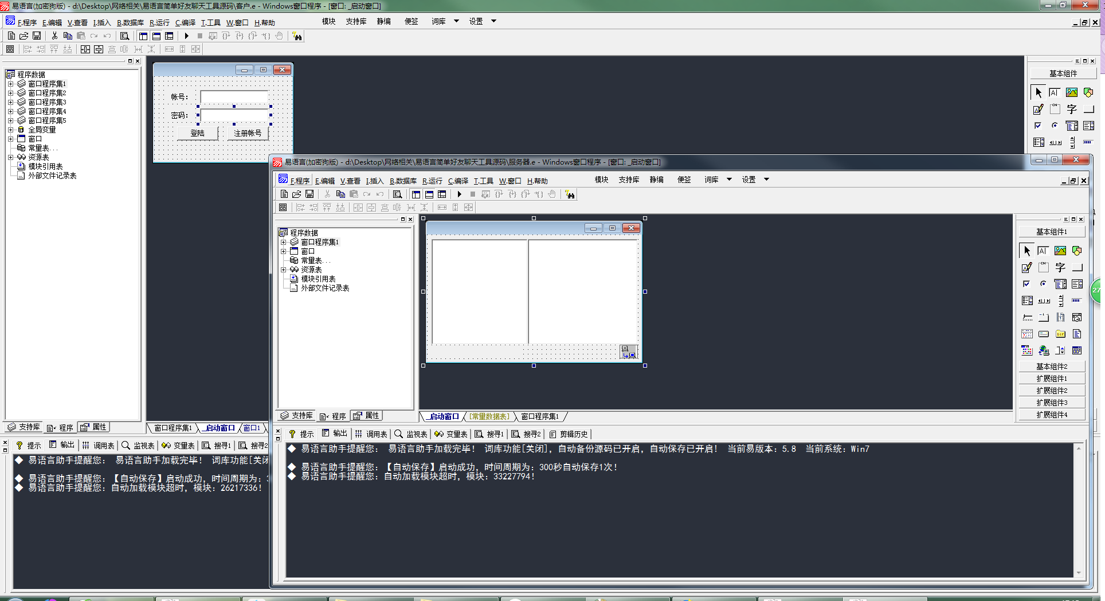Open the 设置 dropdown arrow in back window
Screen dimensions: 1105x601
tap(493, 21)
